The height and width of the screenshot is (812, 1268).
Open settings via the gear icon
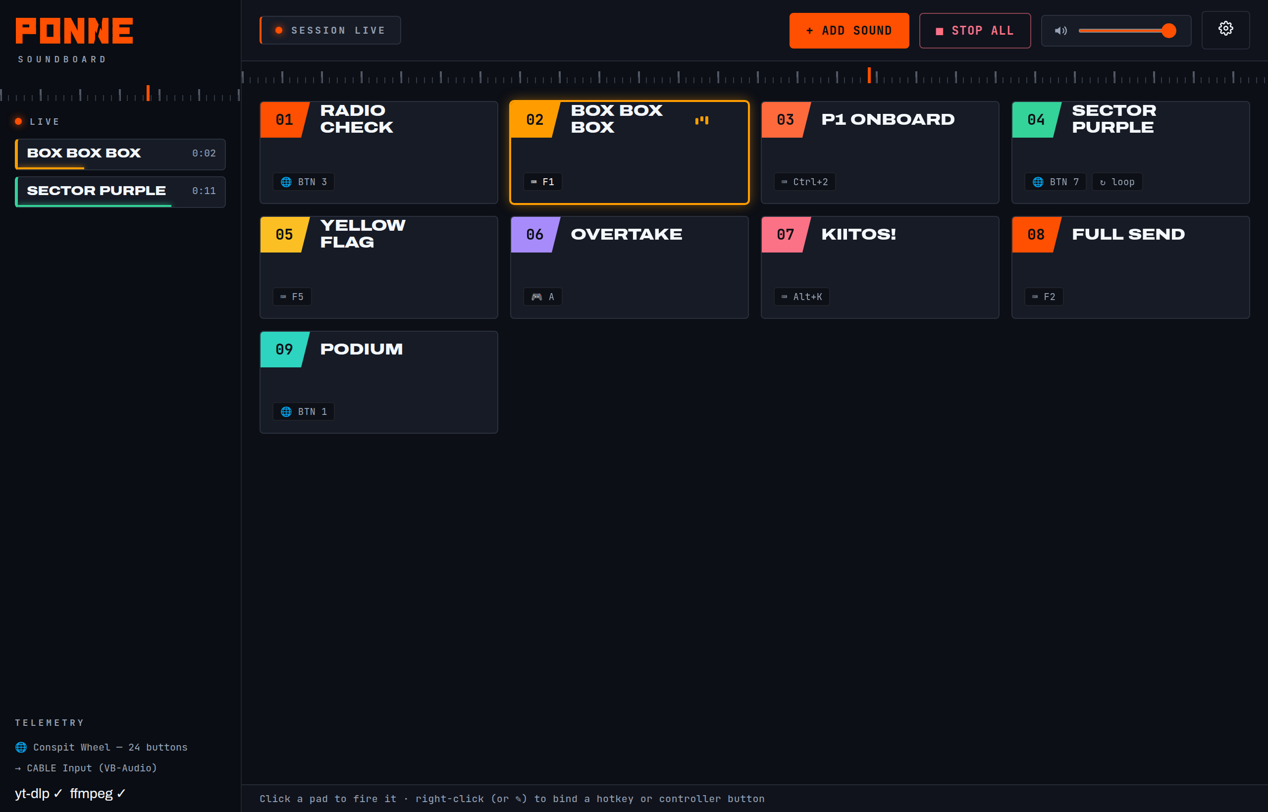click(1225, 30)
